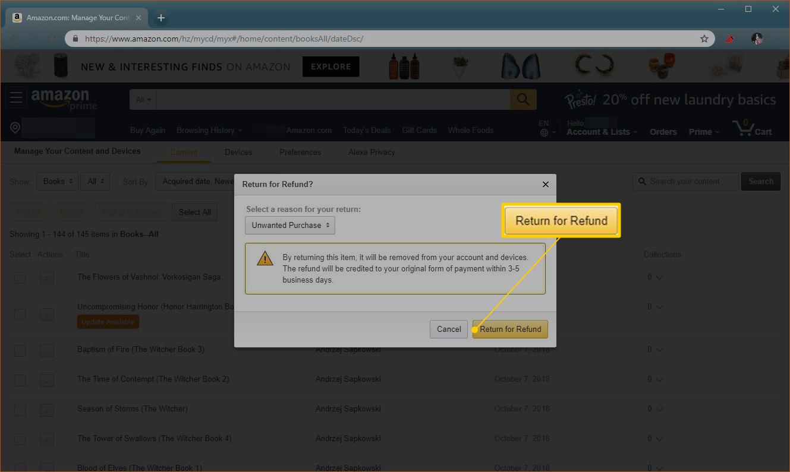Open the Show Books dropdown
This screenshot has height=472, width=790.
[58, 182]
